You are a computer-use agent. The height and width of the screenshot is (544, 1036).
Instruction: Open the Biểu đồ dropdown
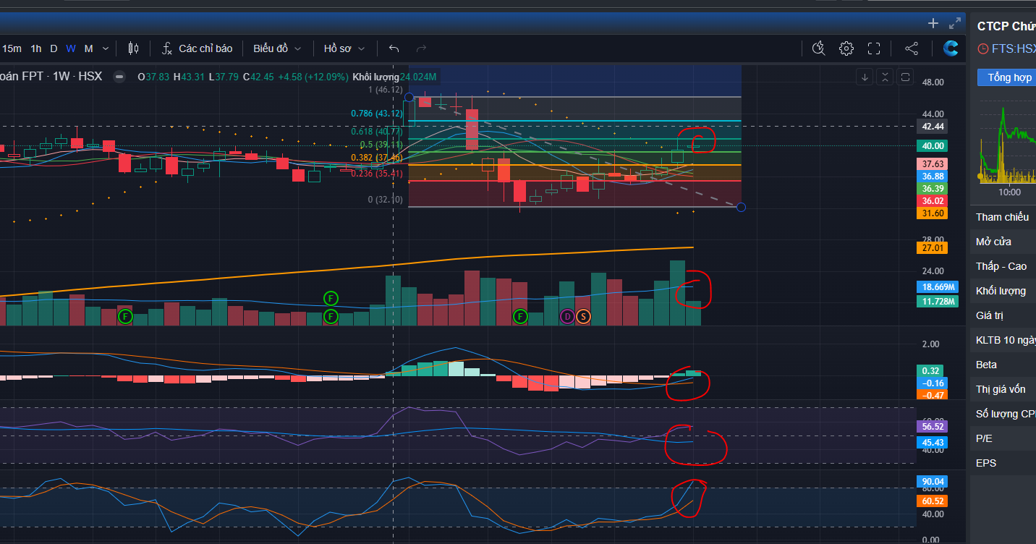[x=277, y=48]
